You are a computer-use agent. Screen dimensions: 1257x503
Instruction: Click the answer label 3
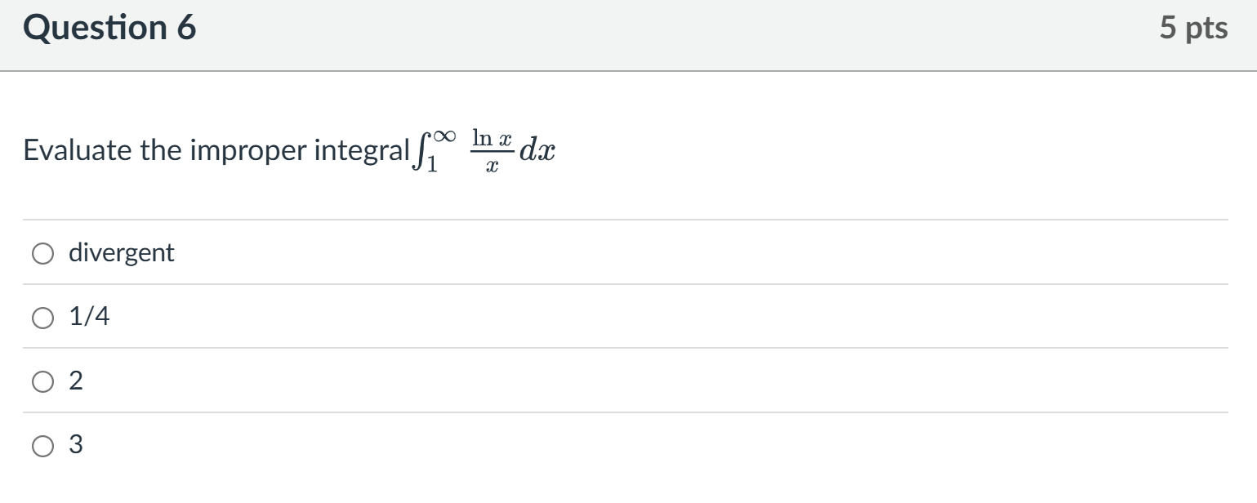(75, 445)
